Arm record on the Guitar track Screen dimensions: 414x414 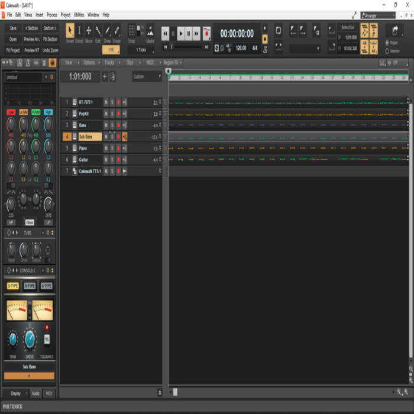(118, 160)
